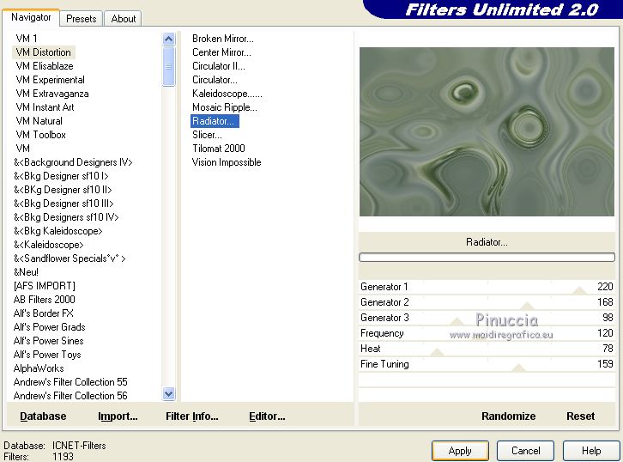This screenshot has height=462, width=623.
Task: Choose Alf's Power Sines category
Action: [x=48, y=341]
